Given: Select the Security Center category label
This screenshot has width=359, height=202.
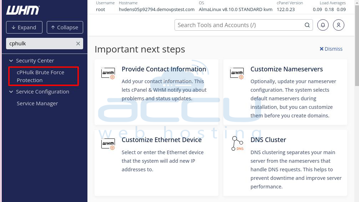Looking at the screenshot, I should (35, 61).
